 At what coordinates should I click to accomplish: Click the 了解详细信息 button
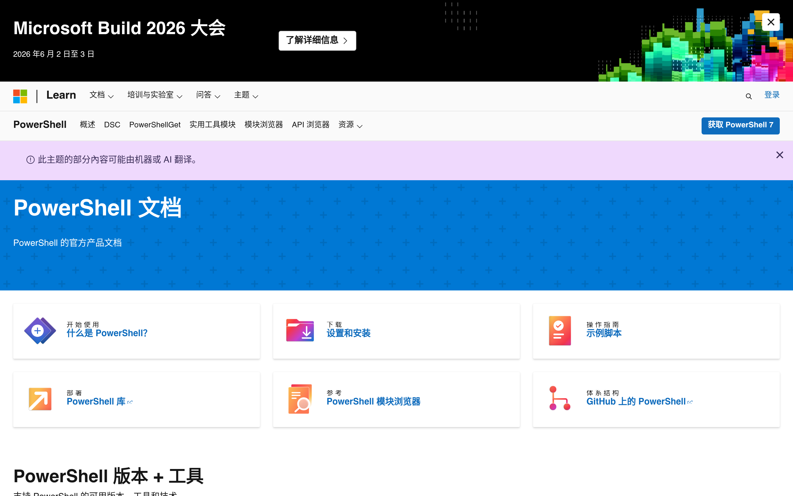pos(317,41)
